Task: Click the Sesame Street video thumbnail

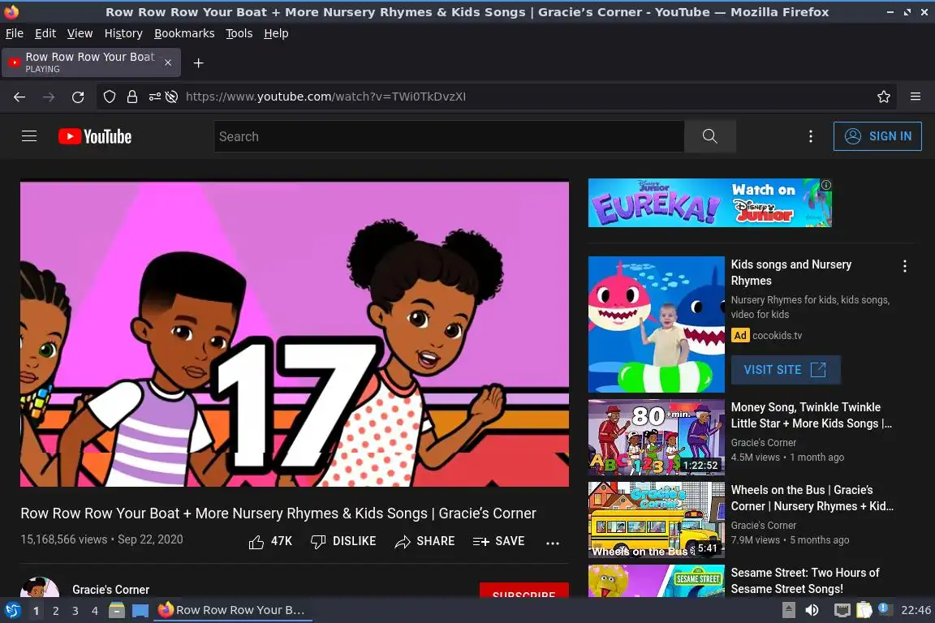Action: pyautogui.click(x=656, y=582)
